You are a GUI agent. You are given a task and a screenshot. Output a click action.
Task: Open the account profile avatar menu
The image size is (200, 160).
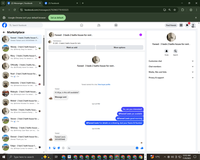(193, 25)
